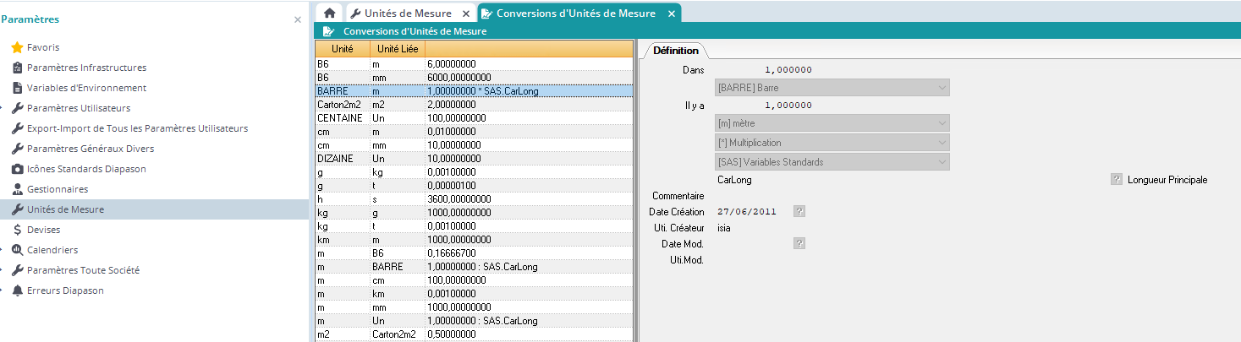This screenshot has height=342, width=1241.
Task: Click the home tab icon
Action: coord(329,14)
